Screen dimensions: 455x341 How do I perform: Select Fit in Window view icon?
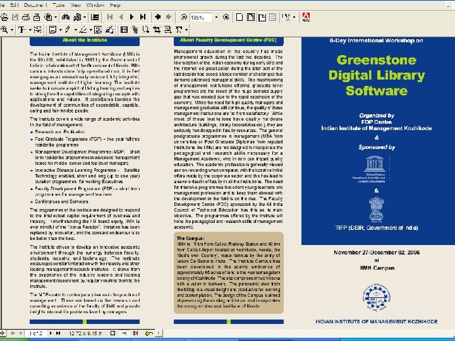[251, 18]
